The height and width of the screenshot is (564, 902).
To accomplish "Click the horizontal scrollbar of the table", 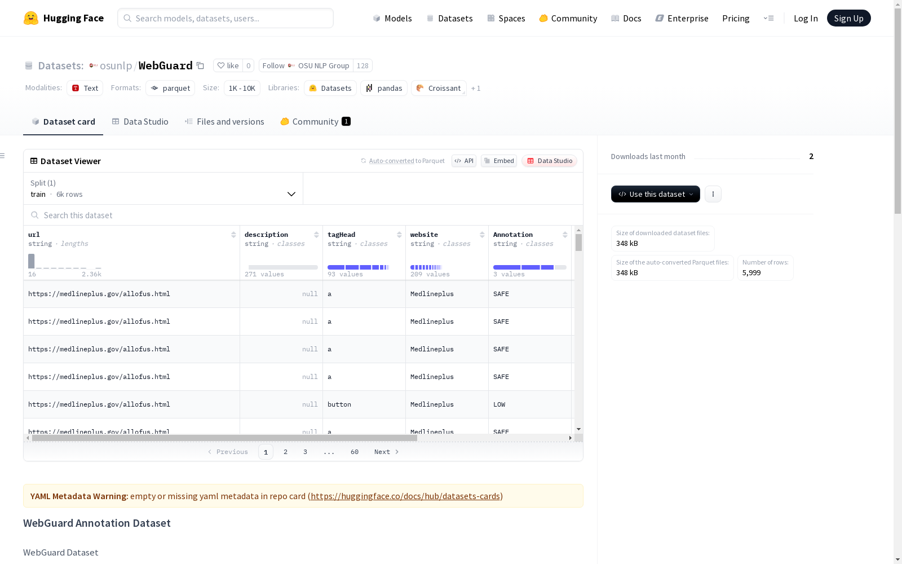I will click(x=224, y=438).
